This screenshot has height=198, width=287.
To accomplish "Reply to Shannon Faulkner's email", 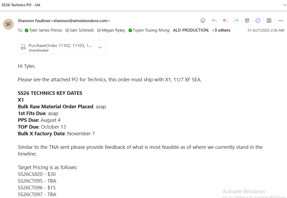I will [214, 21].
